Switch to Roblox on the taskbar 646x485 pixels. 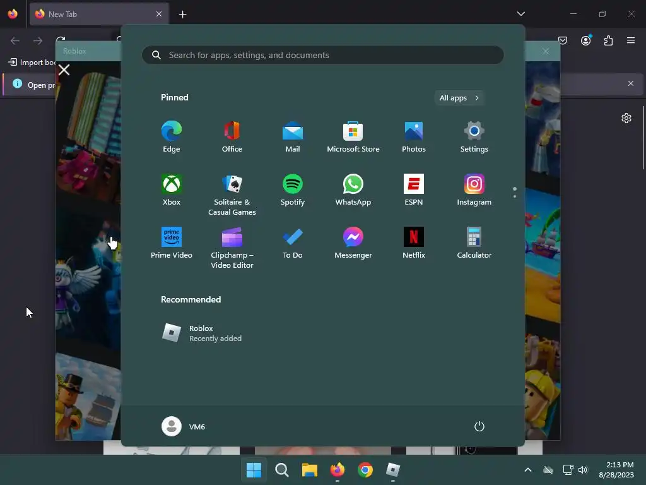tap(393, 470)
